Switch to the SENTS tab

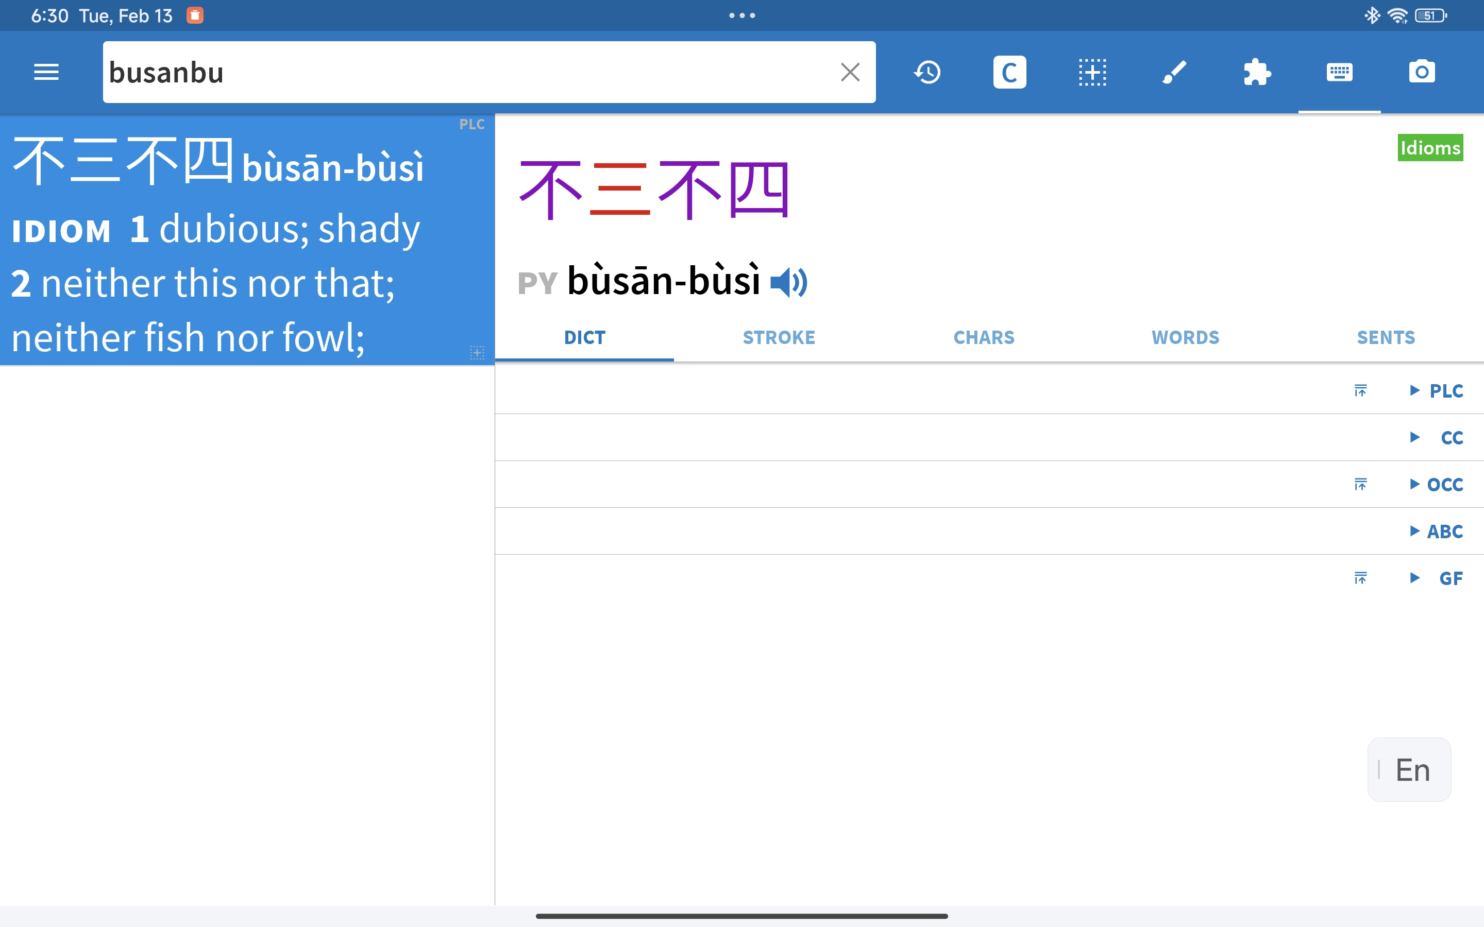click(x=1386, y=337)
